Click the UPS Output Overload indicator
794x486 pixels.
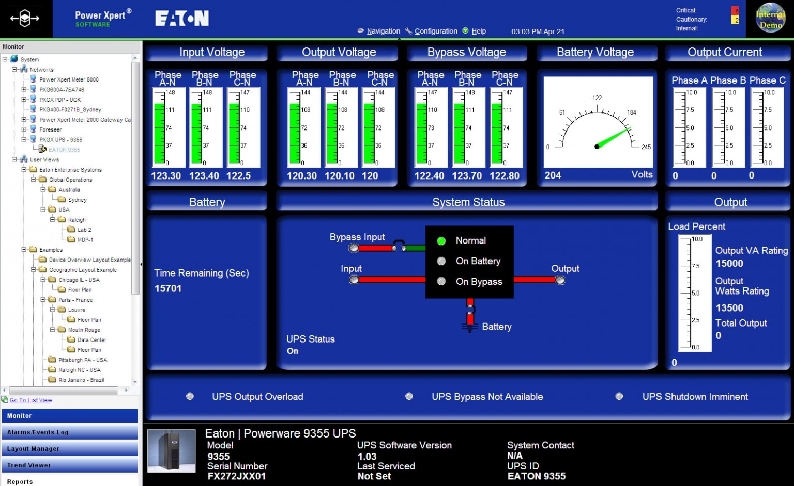[189, 396]
